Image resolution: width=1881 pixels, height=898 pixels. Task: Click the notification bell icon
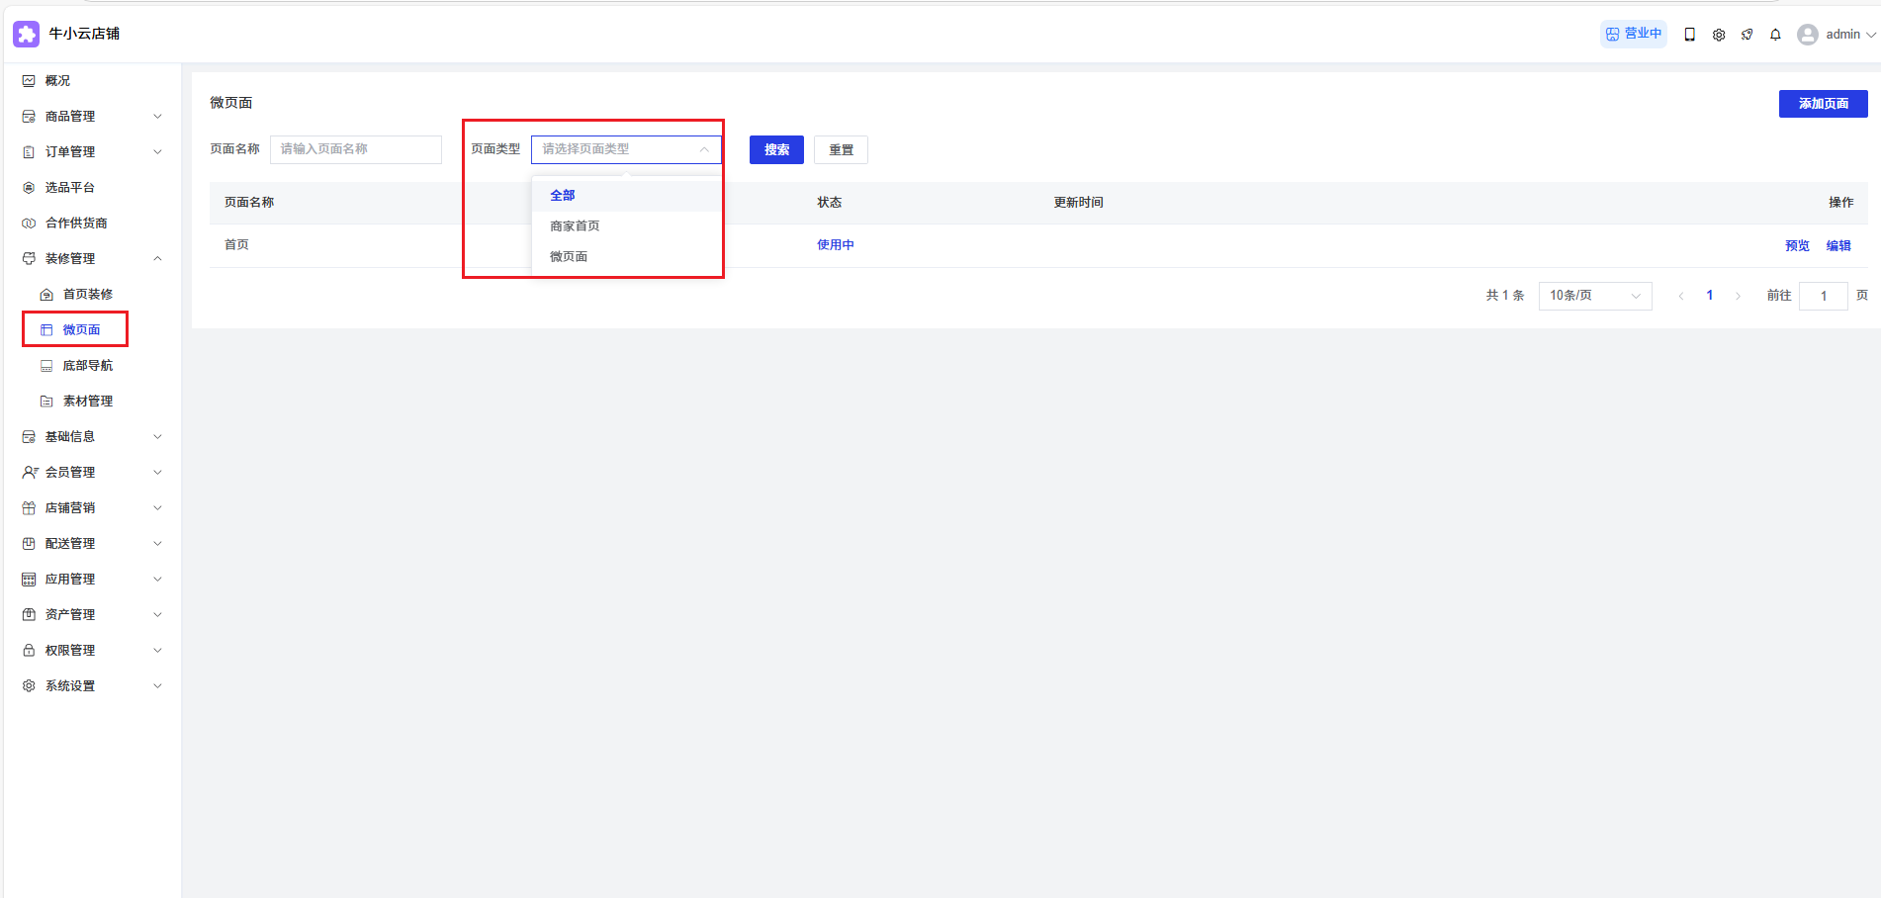(x=1775, y=35)
